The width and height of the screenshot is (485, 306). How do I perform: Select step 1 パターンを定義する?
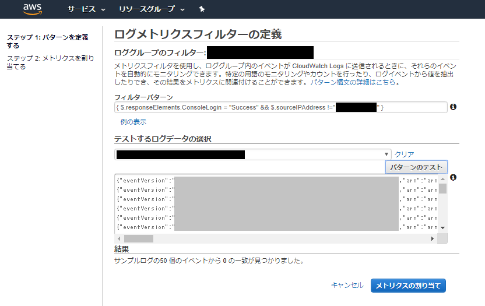(47, 41)
